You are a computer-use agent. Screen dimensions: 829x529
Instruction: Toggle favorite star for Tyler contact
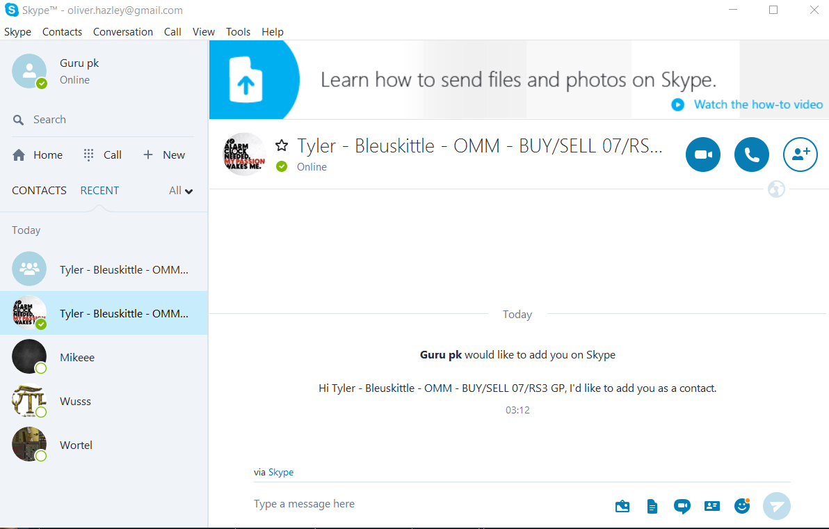282,145
